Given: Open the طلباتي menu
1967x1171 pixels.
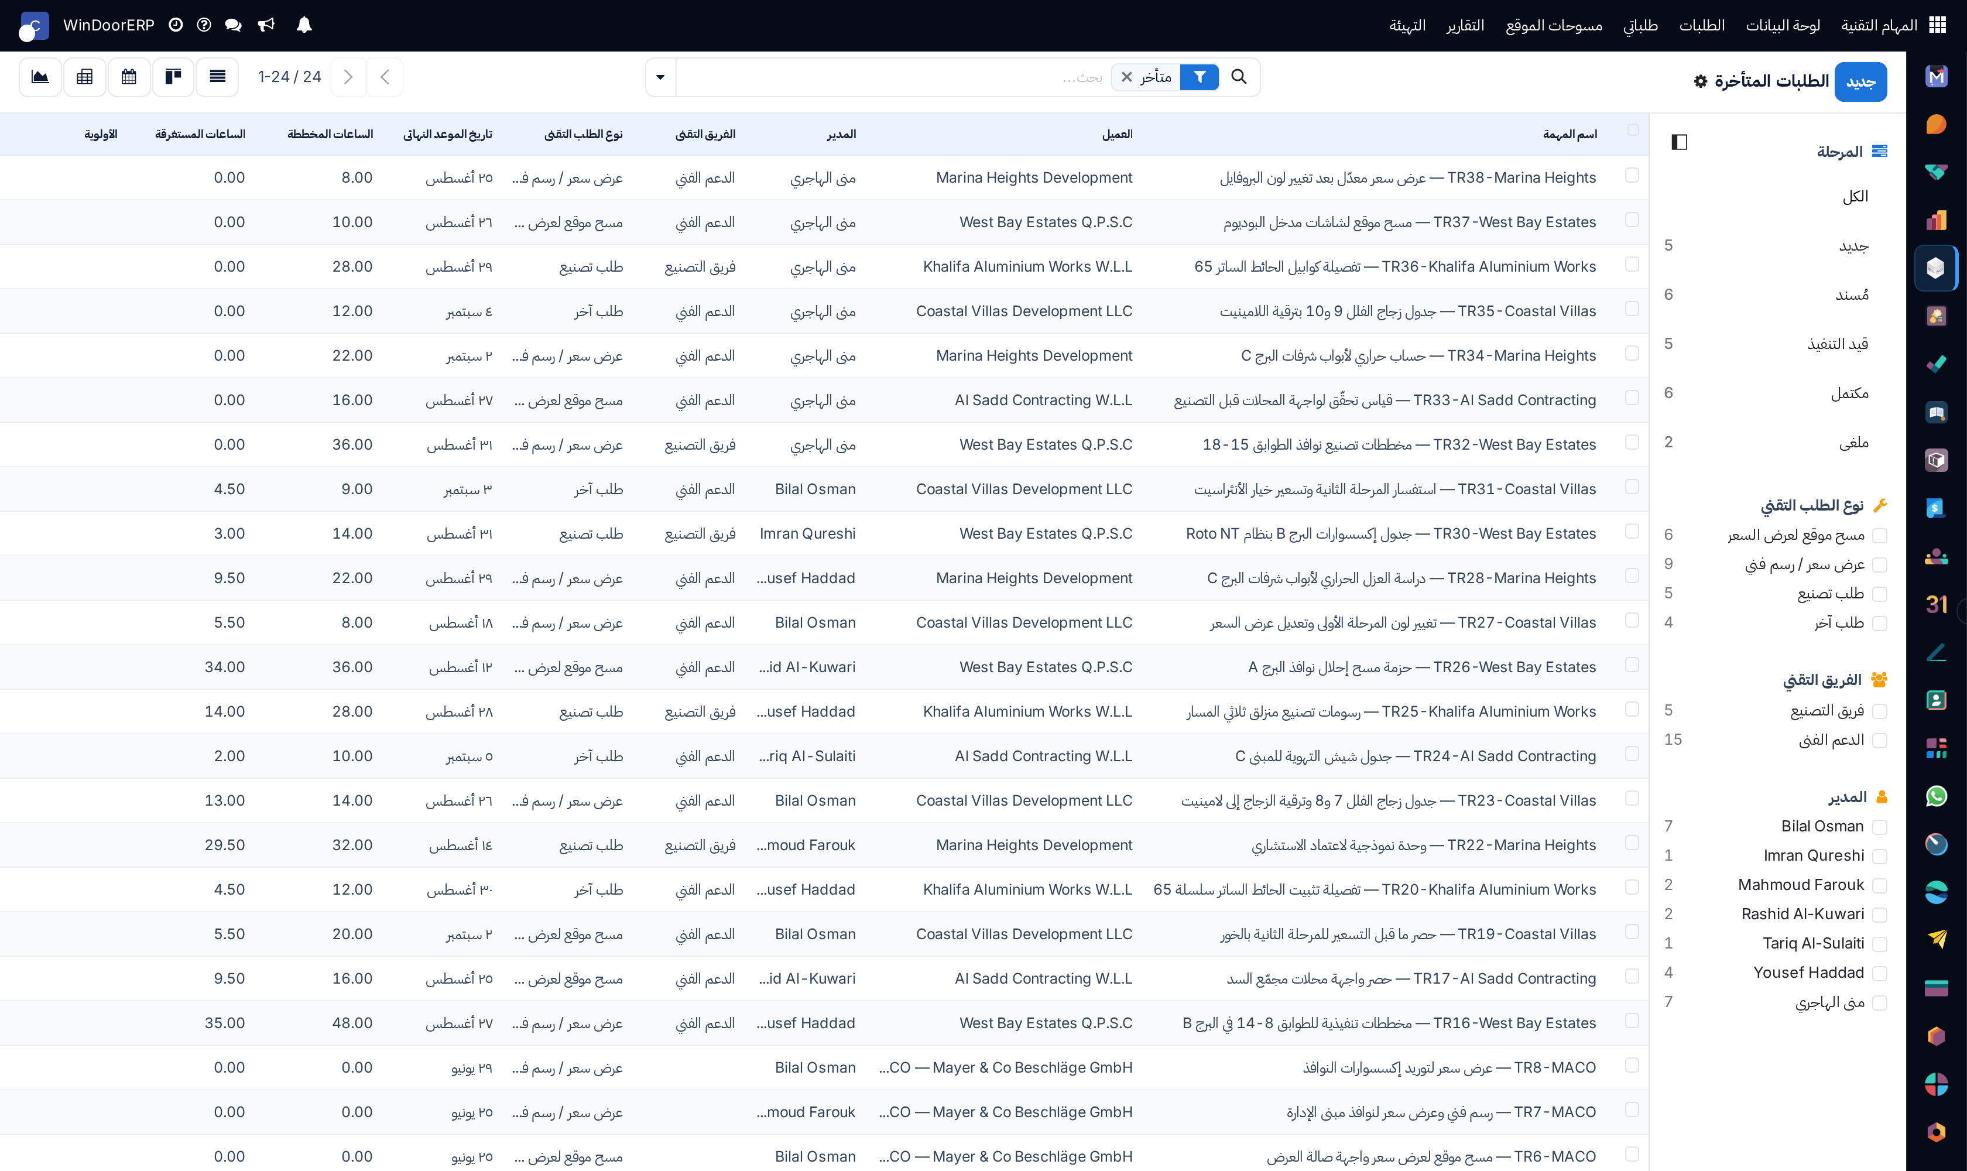Looking at the screenshot, I should click(x=1640, y=25).
